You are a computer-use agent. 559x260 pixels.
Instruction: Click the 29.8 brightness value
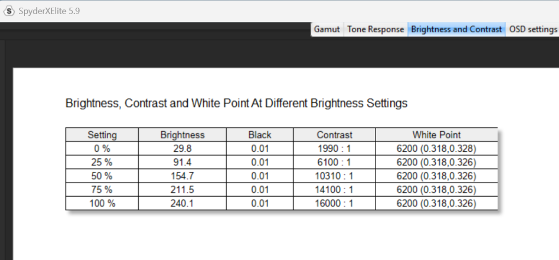(182, 149)
